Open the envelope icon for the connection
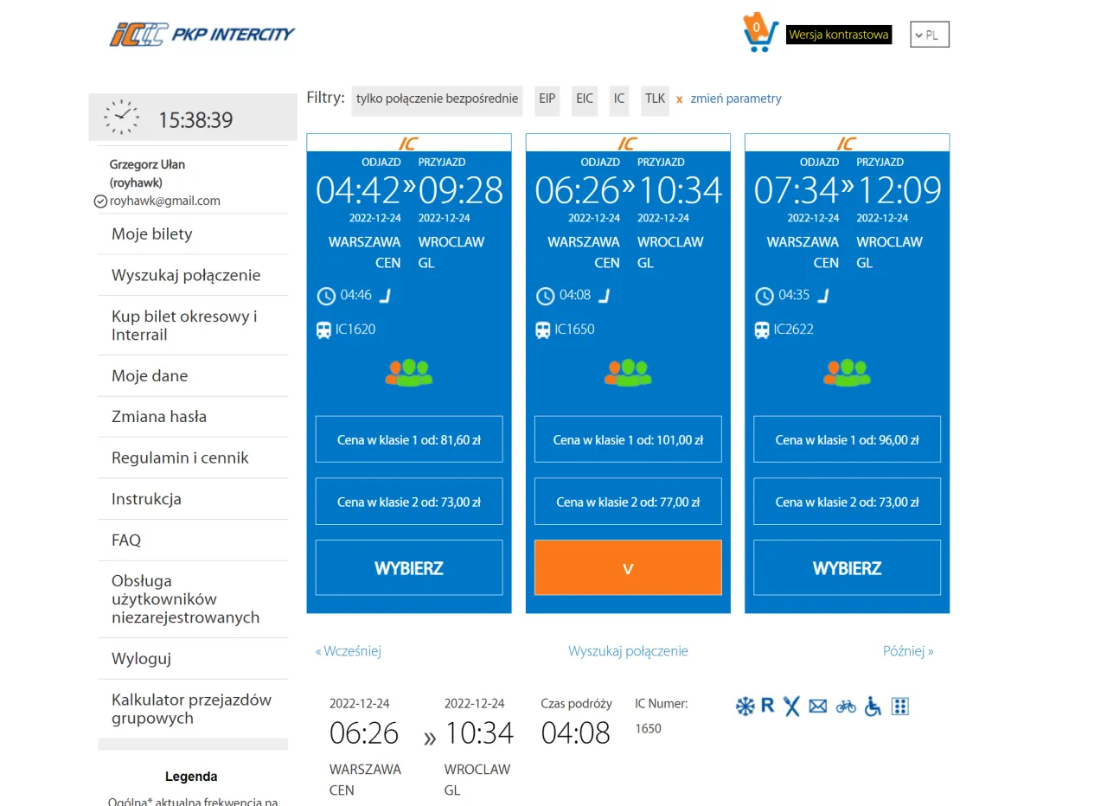The width and height of the screenshot is (1107, 806). click(x=817, y=706)
